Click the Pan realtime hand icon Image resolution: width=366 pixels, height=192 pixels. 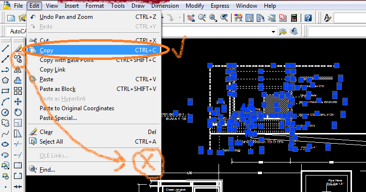point(191,18)
